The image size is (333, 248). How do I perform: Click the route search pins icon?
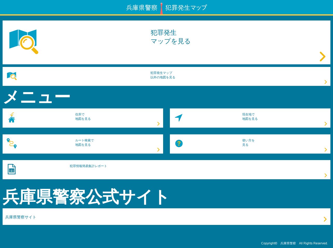click(12, 143)
